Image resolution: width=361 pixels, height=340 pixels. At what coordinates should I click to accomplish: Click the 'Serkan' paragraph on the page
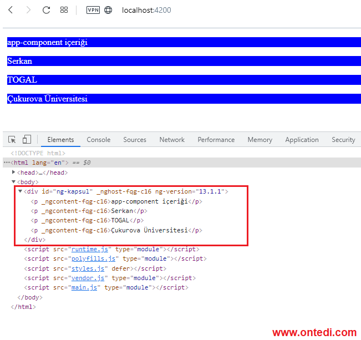pyautogui.click(x=184, y=61)
